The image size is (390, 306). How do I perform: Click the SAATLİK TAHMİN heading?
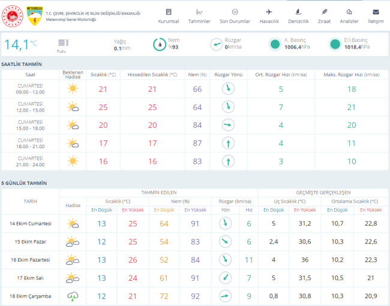22,64
